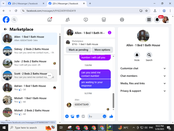Choose a sticker from the sticker icon
Screen dimensions: 174x131
click(78, 116)
